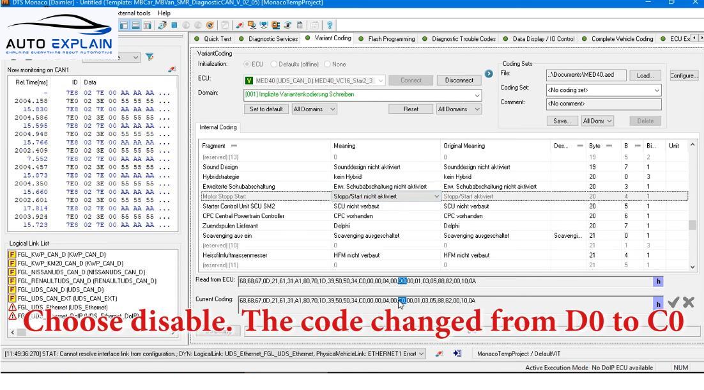Click the coding table vertical scrollbar thumb
The height and width of the screenshot is (390, 704).
(x=693, y=224)
